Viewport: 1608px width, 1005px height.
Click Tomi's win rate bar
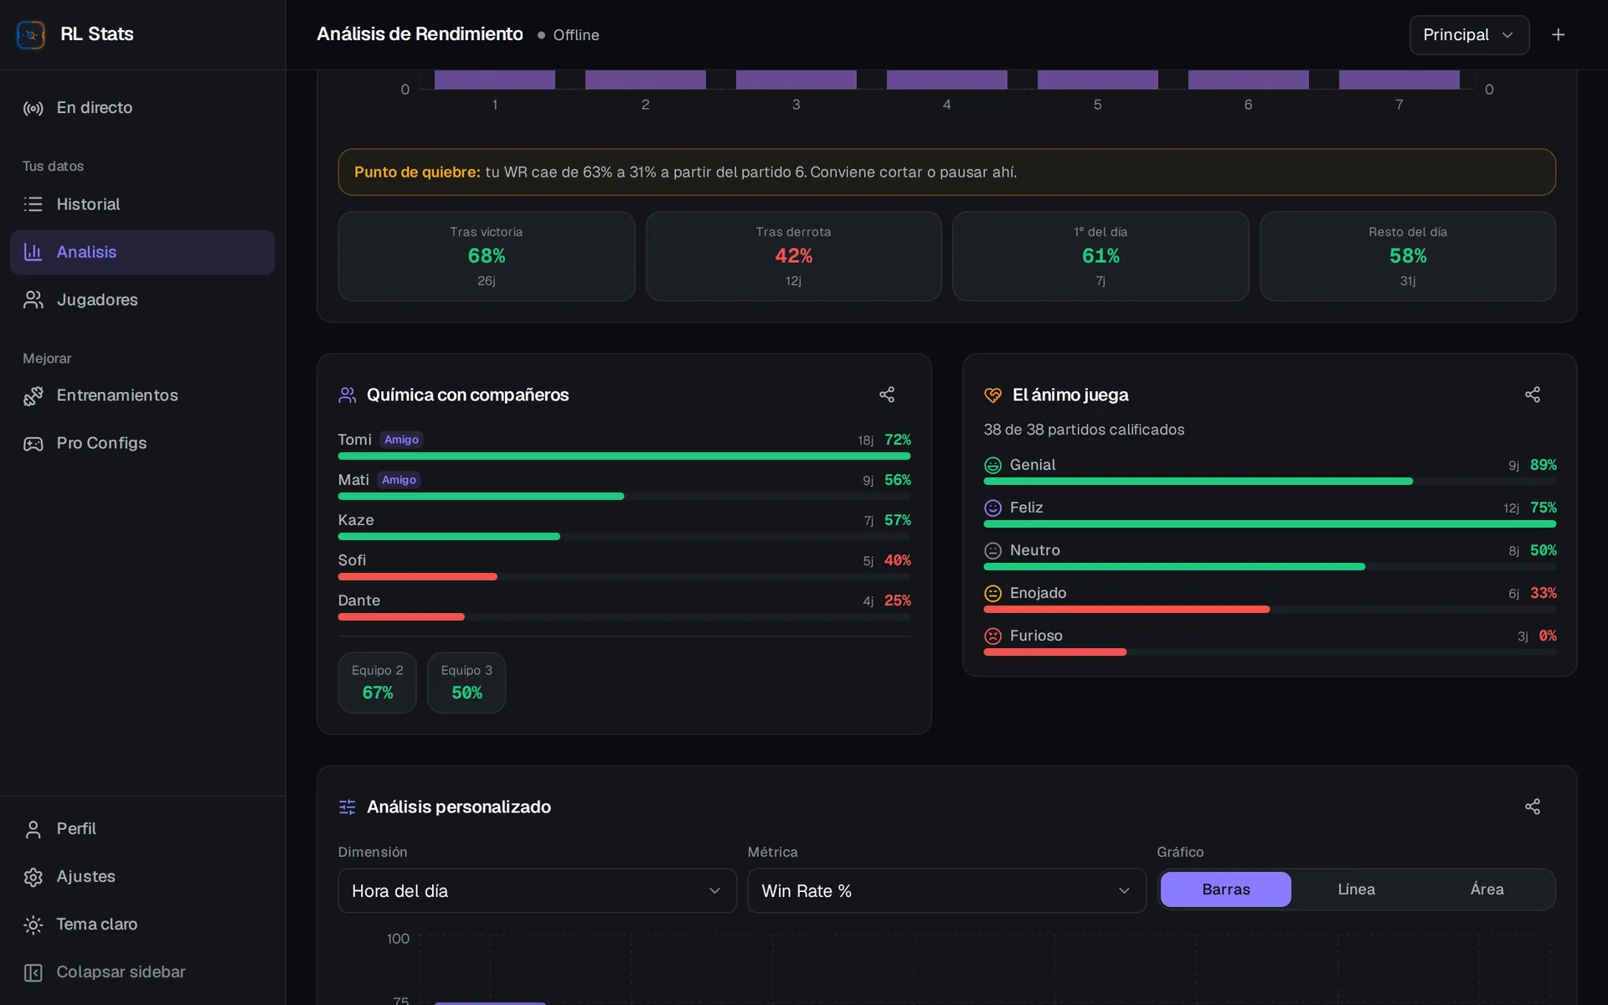tap(624, 456)
